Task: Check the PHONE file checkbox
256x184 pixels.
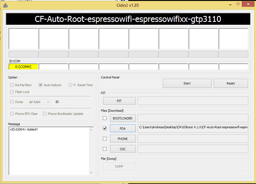Action: click(x=105, y=139)
